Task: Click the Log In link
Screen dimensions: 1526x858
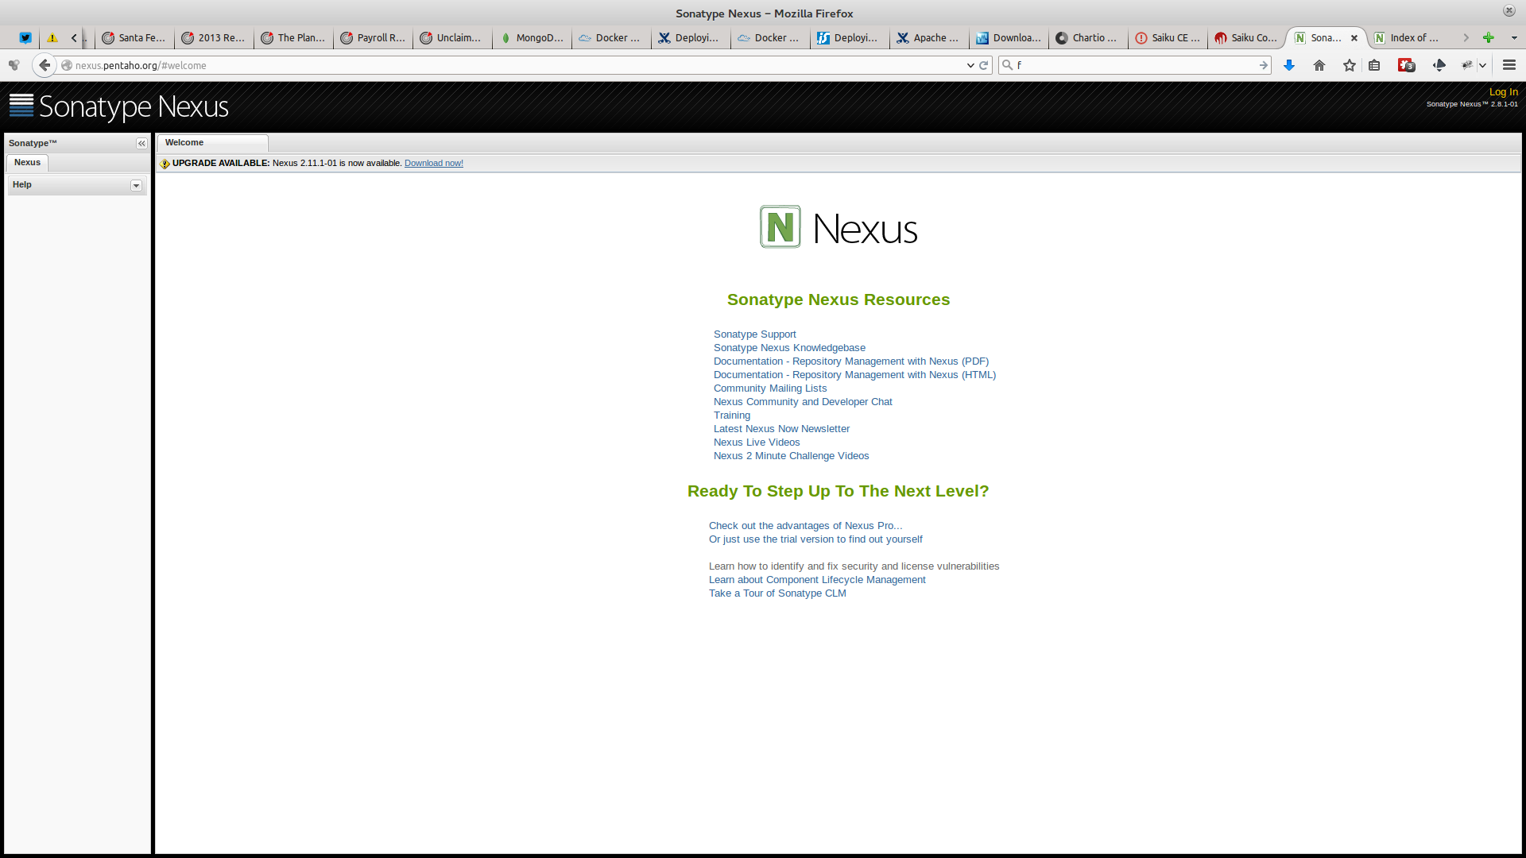Action: click(x=1503, y=92)
